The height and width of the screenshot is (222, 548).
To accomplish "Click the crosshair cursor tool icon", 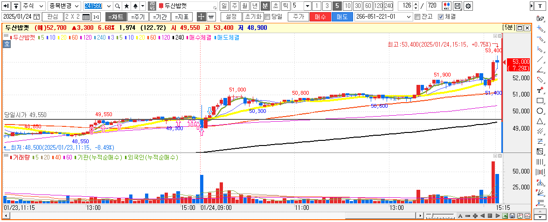I will point(201,17).
